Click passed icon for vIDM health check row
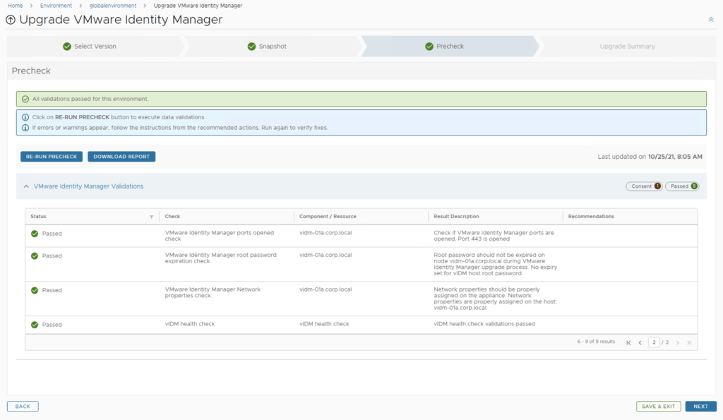Viewport: 723px width, 420px height. [35, 325]
